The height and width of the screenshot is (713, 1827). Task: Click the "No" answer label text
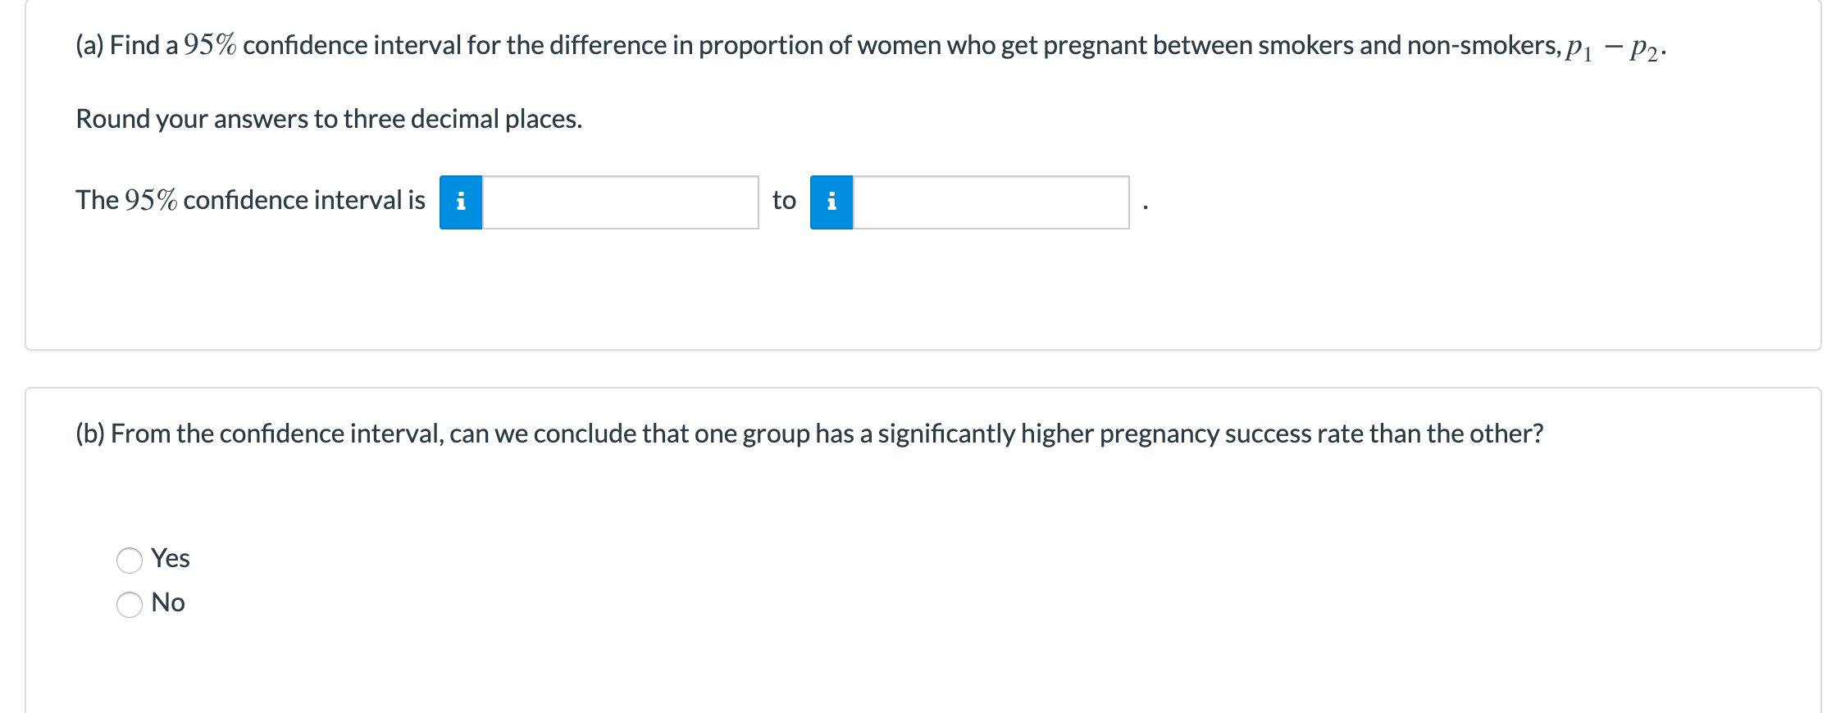168,602
